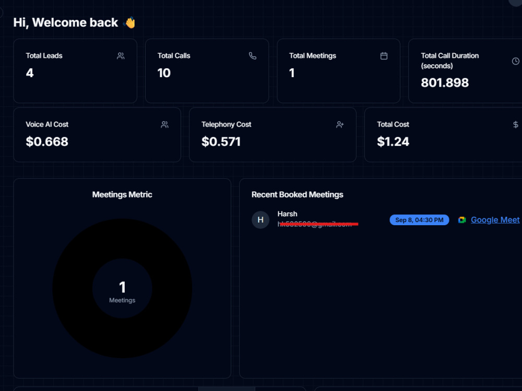Click the 'Total Meetings' label
Image resolution: width=522 pixels, height=391 pixels.
313,56
